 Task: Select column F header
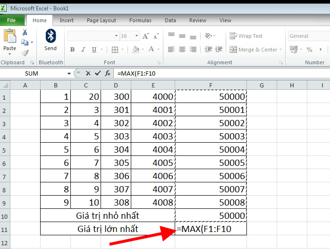[211, 86]
